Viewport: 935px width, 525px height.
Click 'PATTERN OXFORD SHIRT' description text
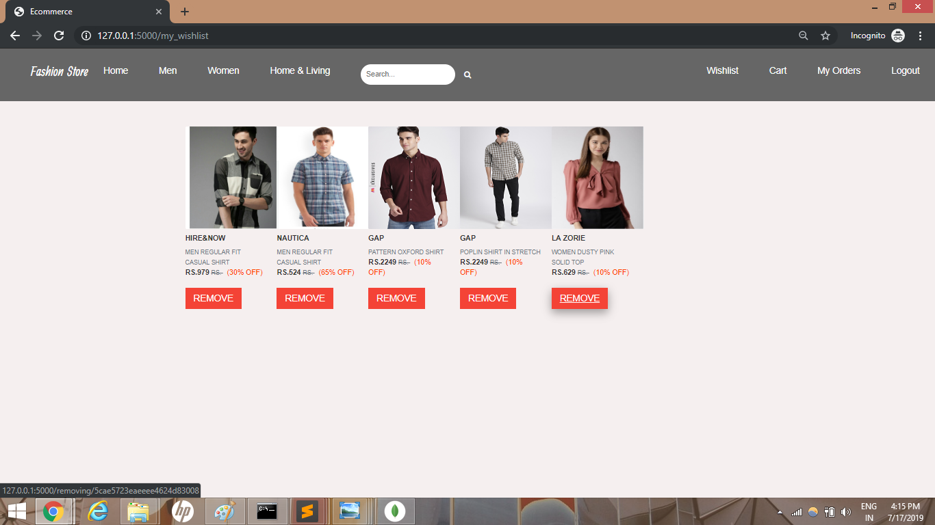point(406,252)
